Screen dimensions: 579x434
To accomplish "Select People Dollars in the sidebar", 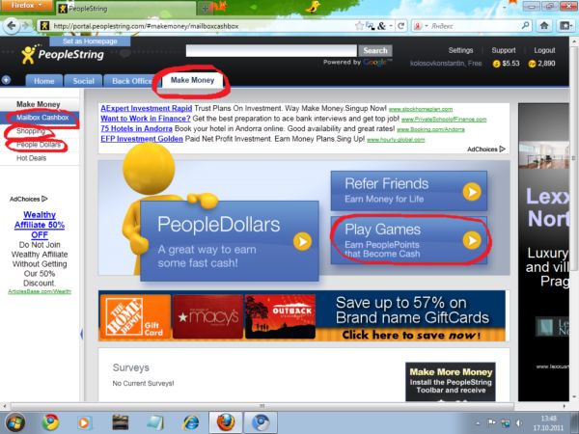I will (40, 145).
